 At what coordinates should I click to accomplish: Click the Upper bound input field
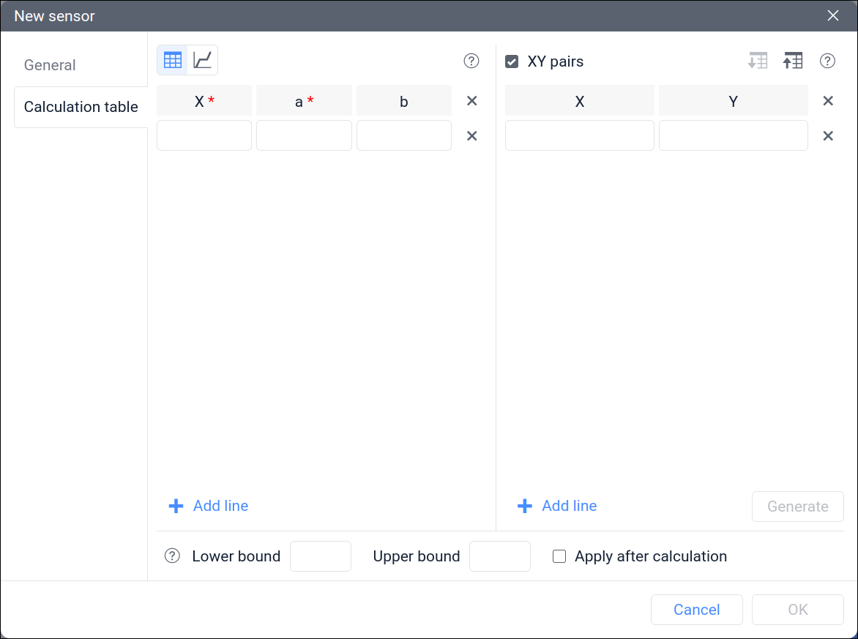pyautogui.click(x=499, y=556)
